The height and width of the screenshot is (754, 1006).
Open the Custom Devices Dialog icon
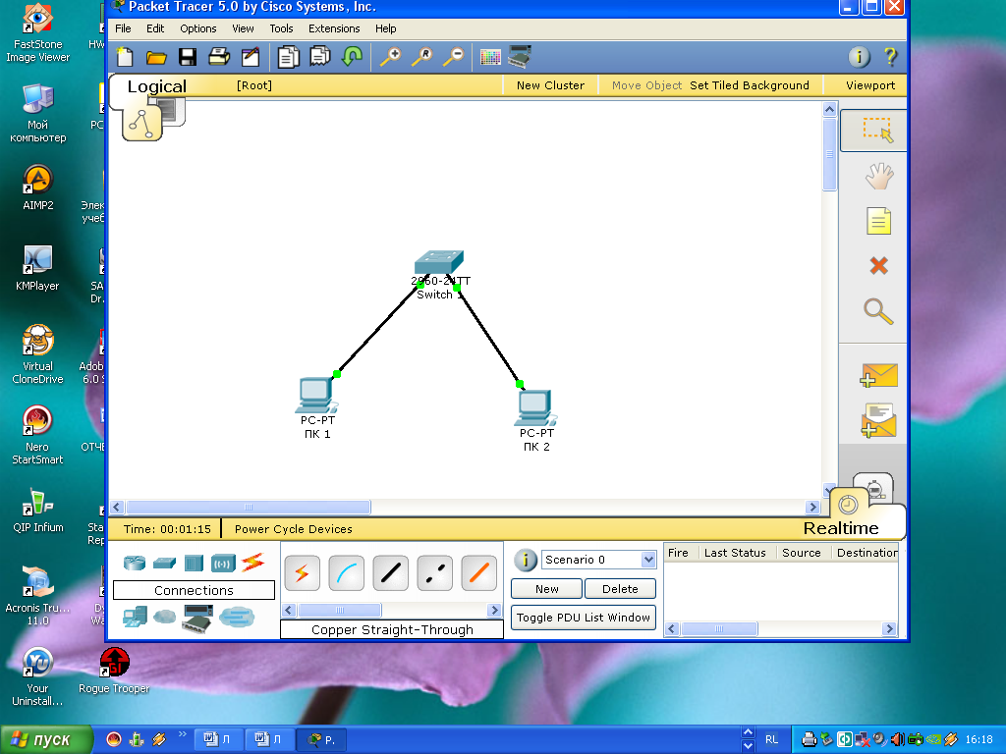click(x=519, y=56)
